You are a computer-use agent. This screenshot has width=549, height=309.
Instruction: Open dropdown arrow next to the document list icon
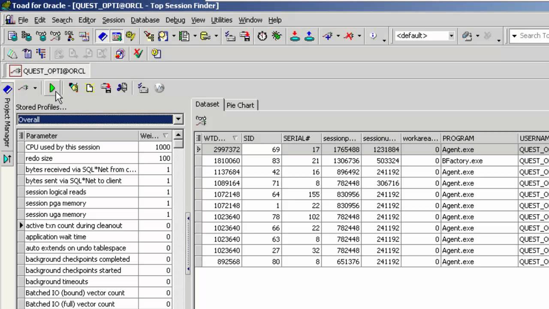point(195,36)
